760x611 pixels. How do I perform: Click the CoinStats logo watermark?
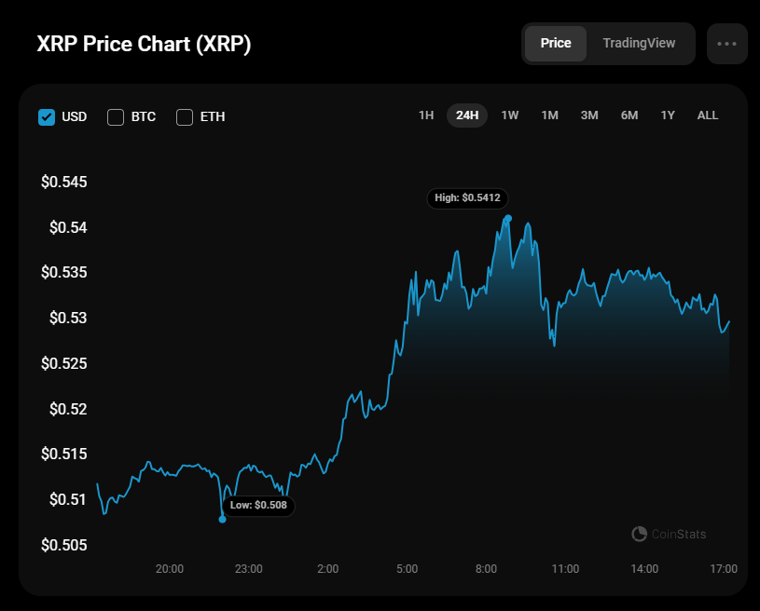point(669,534)
